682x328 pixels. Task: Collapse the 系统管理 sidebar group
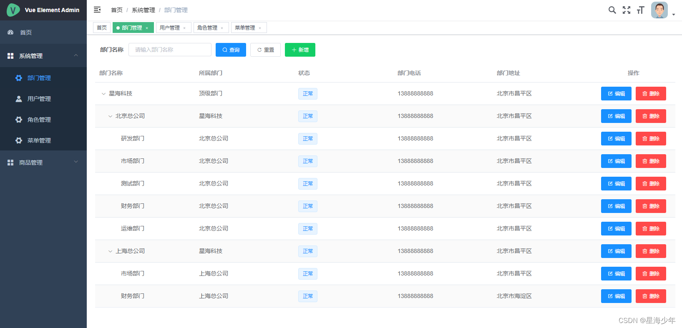click(43, 55)
